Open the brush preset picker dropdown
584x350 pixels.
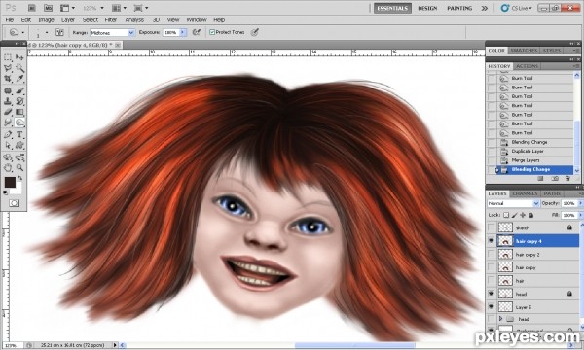coord(47,32)
